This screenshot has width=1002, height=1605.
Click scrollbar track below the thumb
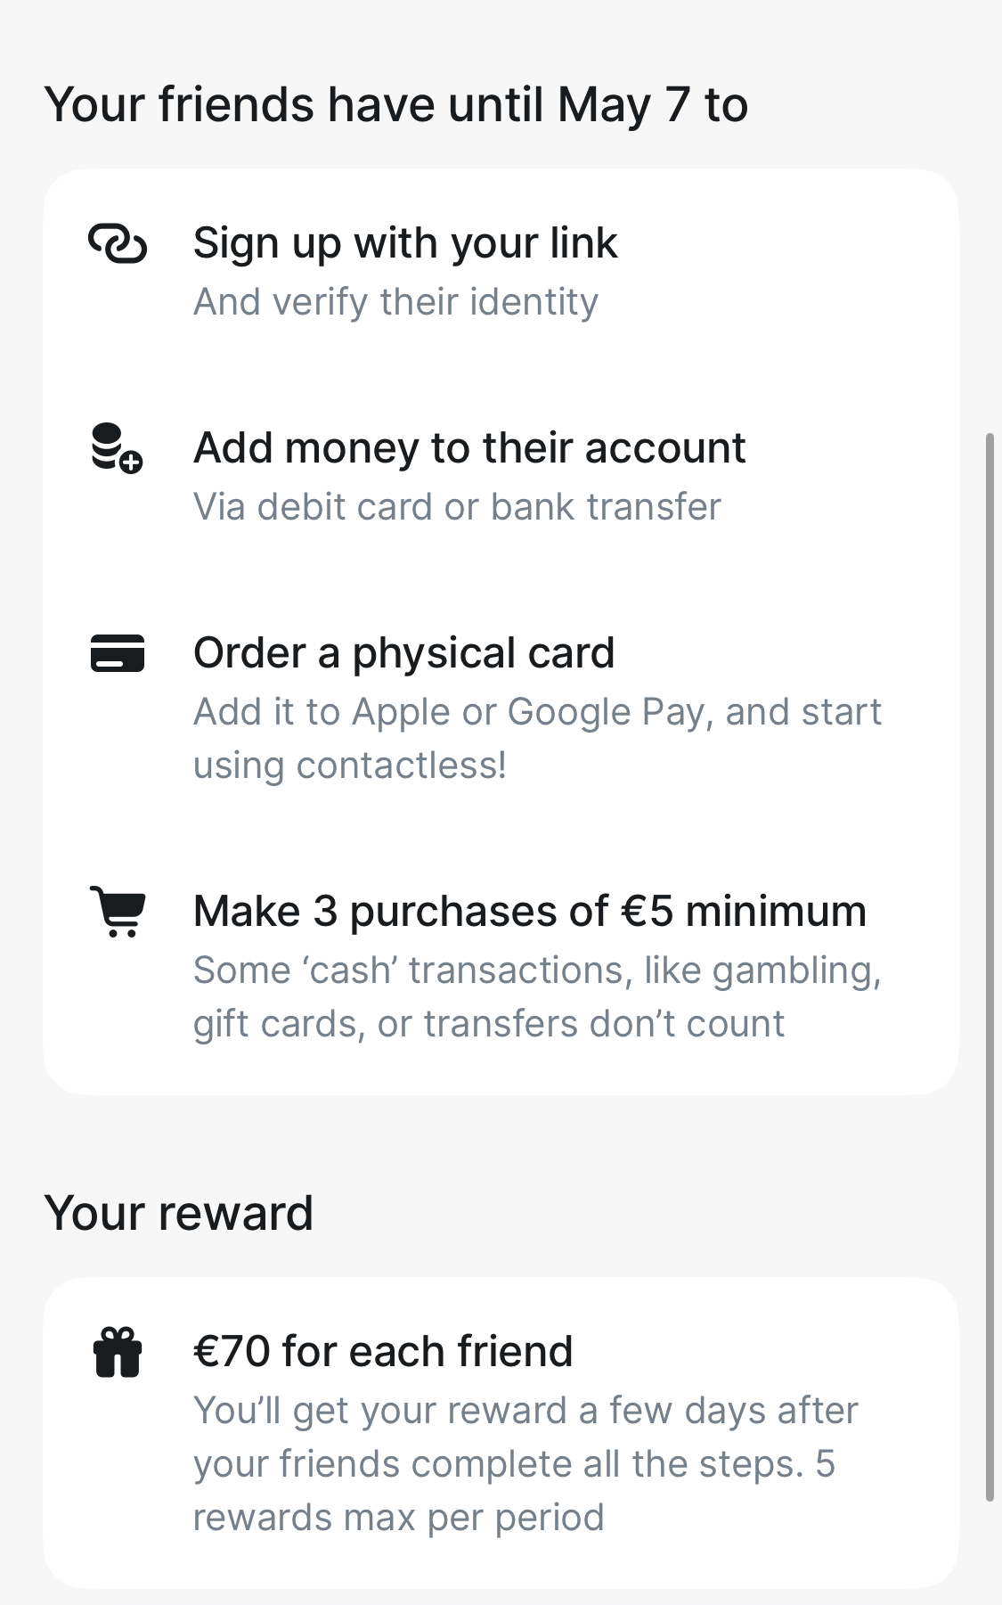point(990,1552)
